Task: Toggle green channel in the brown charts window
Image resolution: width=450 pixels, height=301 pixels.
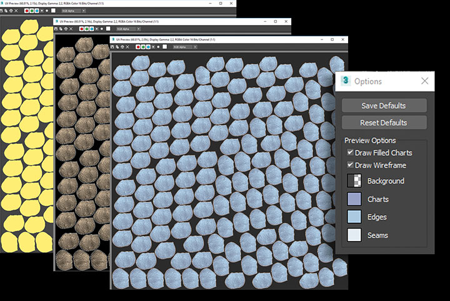Action: 87,29
